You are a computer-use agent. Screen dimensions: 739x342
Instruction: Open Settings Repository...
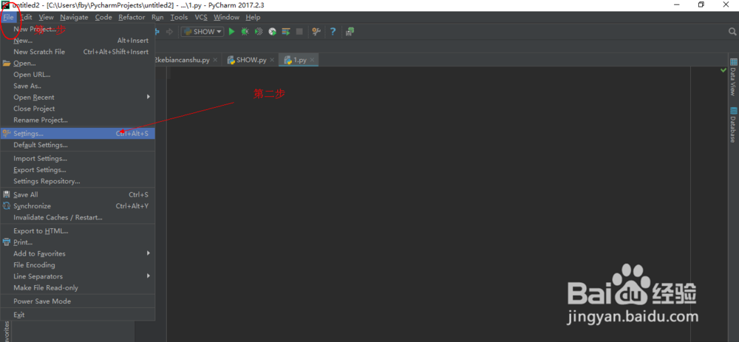78,182
